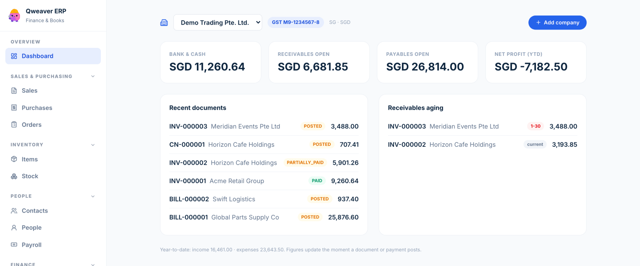This screenshot has height=266, width=640.
Task: Click the POSTED badge on BILL-000002
Action: pos(320,199)
